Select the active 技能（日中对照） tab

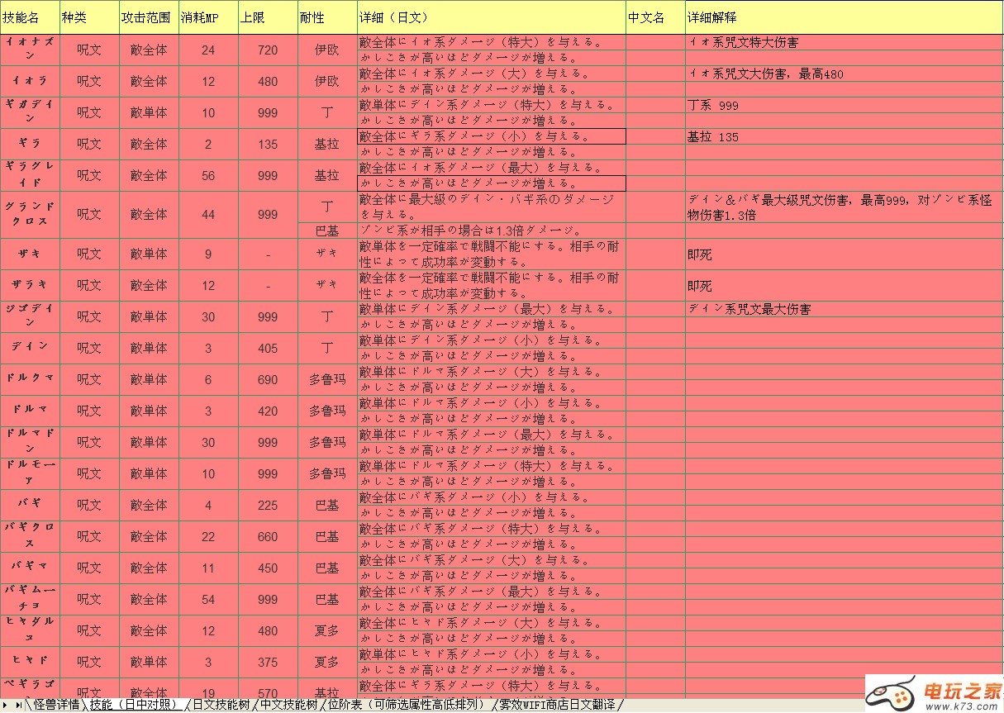135,705
